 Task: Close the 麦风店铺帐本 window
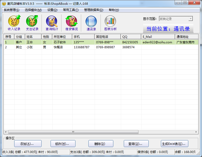point(195,3)
